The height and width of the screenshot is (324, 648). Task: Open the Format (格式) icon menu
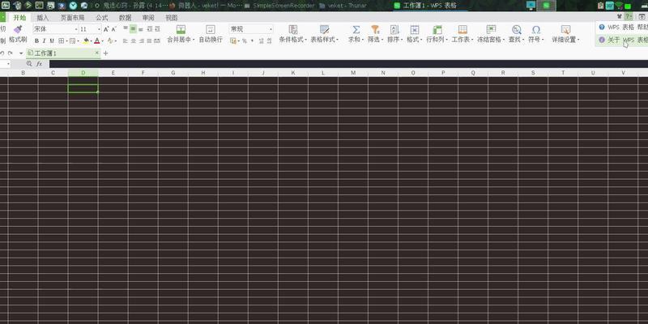click(415, 29)
